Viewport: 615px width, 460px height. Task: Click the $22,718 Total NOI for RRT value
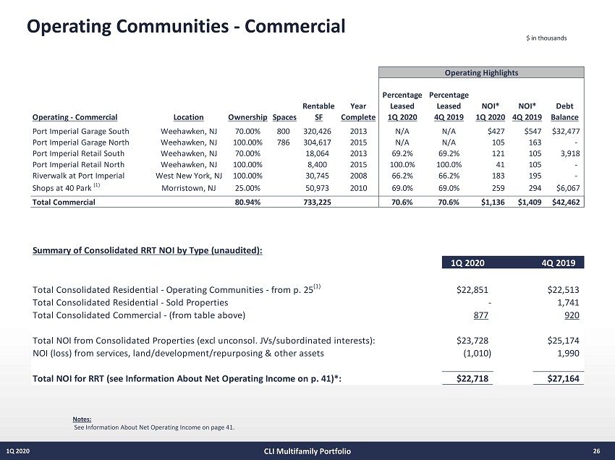(474, 378)
